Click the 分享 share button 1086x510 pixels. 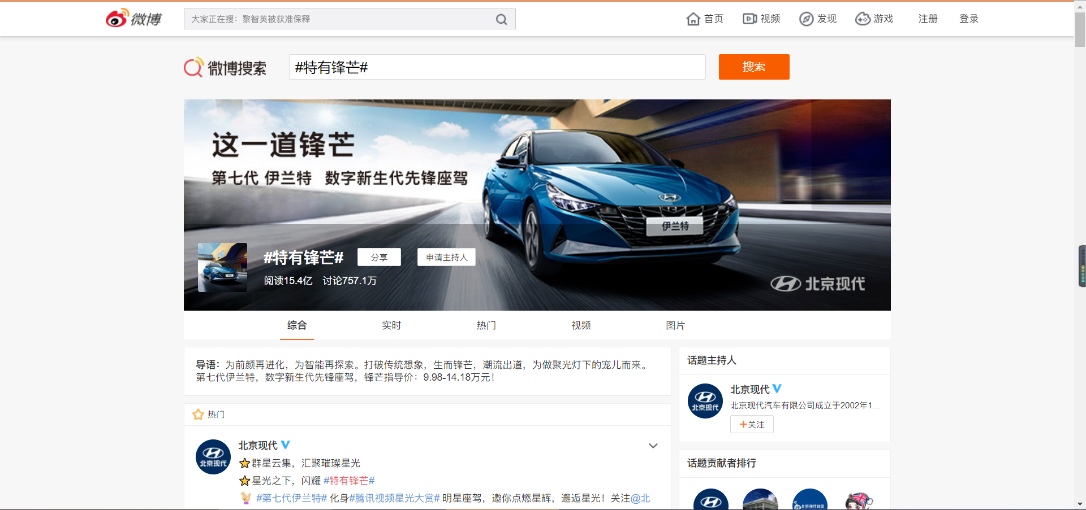379,257
